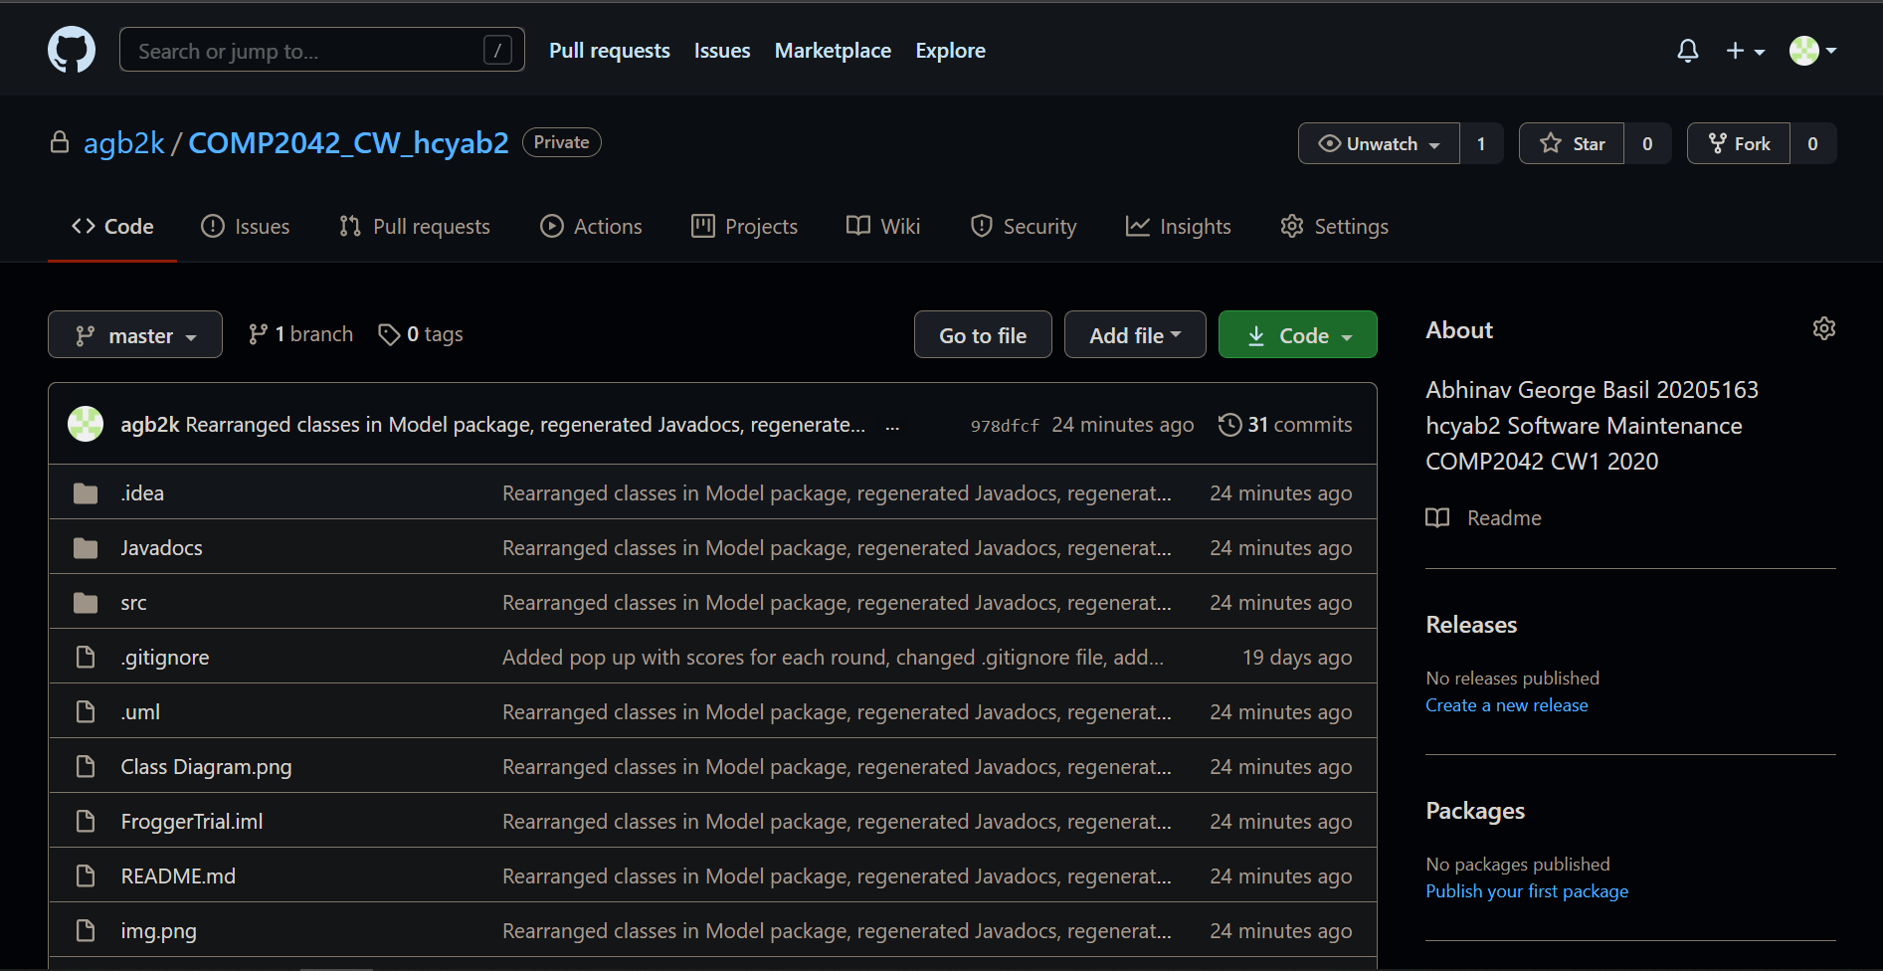View the Star count of 0
This screenshot has width=1883, height=971.
tap(1647, 143)
